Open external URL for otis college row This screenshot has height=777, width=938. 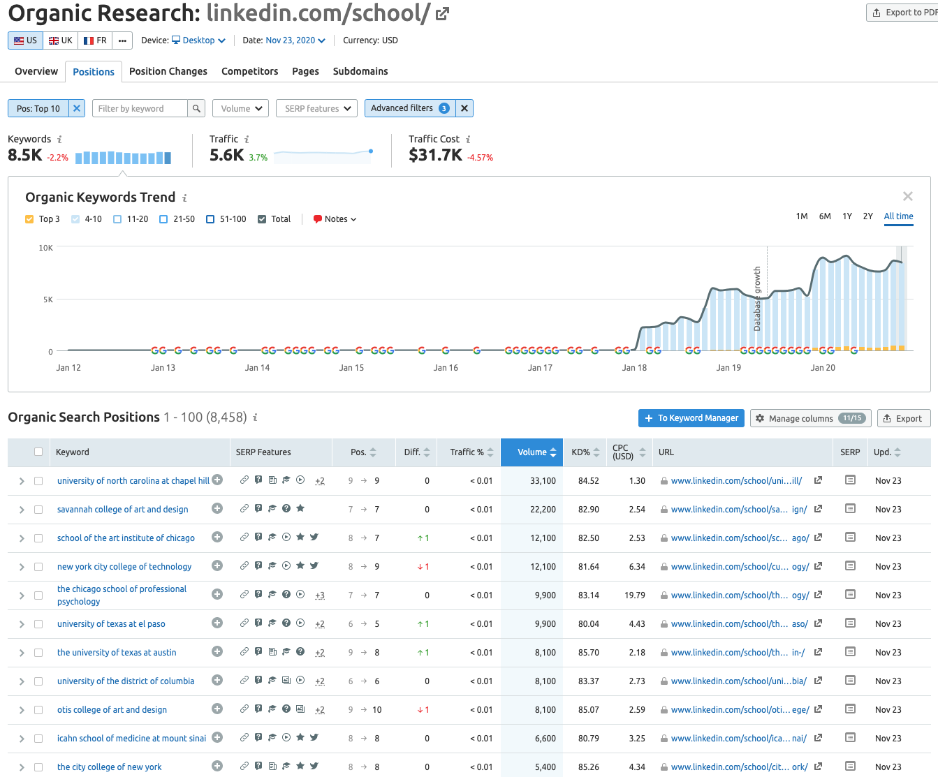(818, 709)
